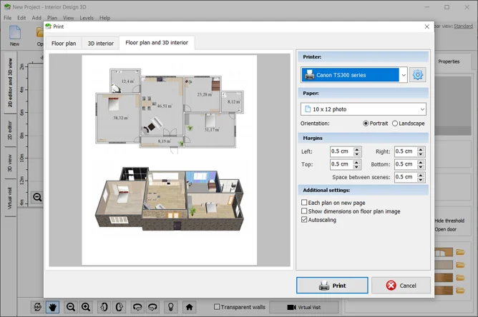Decrease Left margin value

click(357, 154)
